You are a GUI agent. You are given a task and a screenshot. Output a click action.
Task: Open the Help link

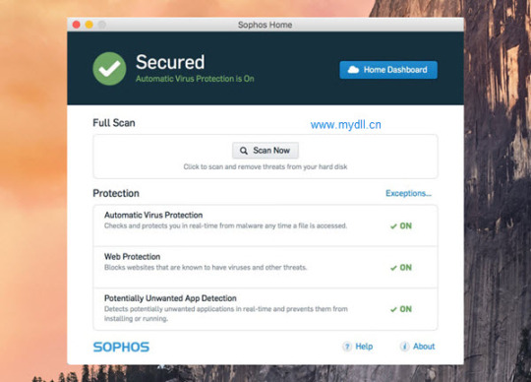point(364,347)
